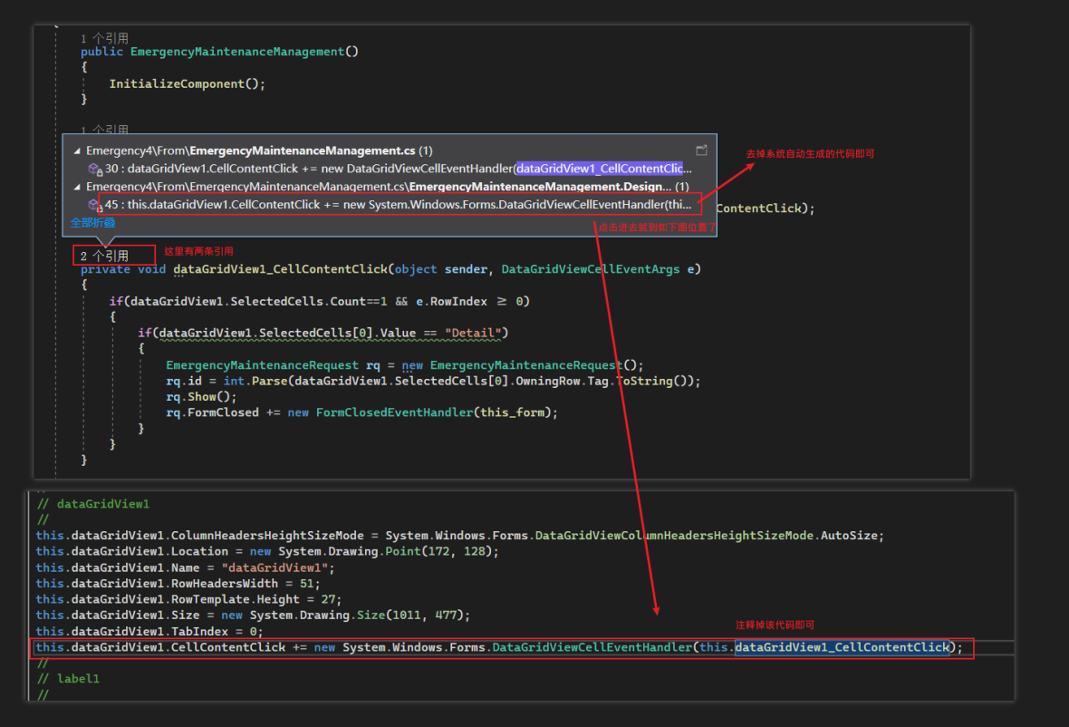Click 'dataGridView1.RowTemplate.Height = 27' line
This screenshot has height=727, width=1069.
pyautogui.click(x=188, y=599)
